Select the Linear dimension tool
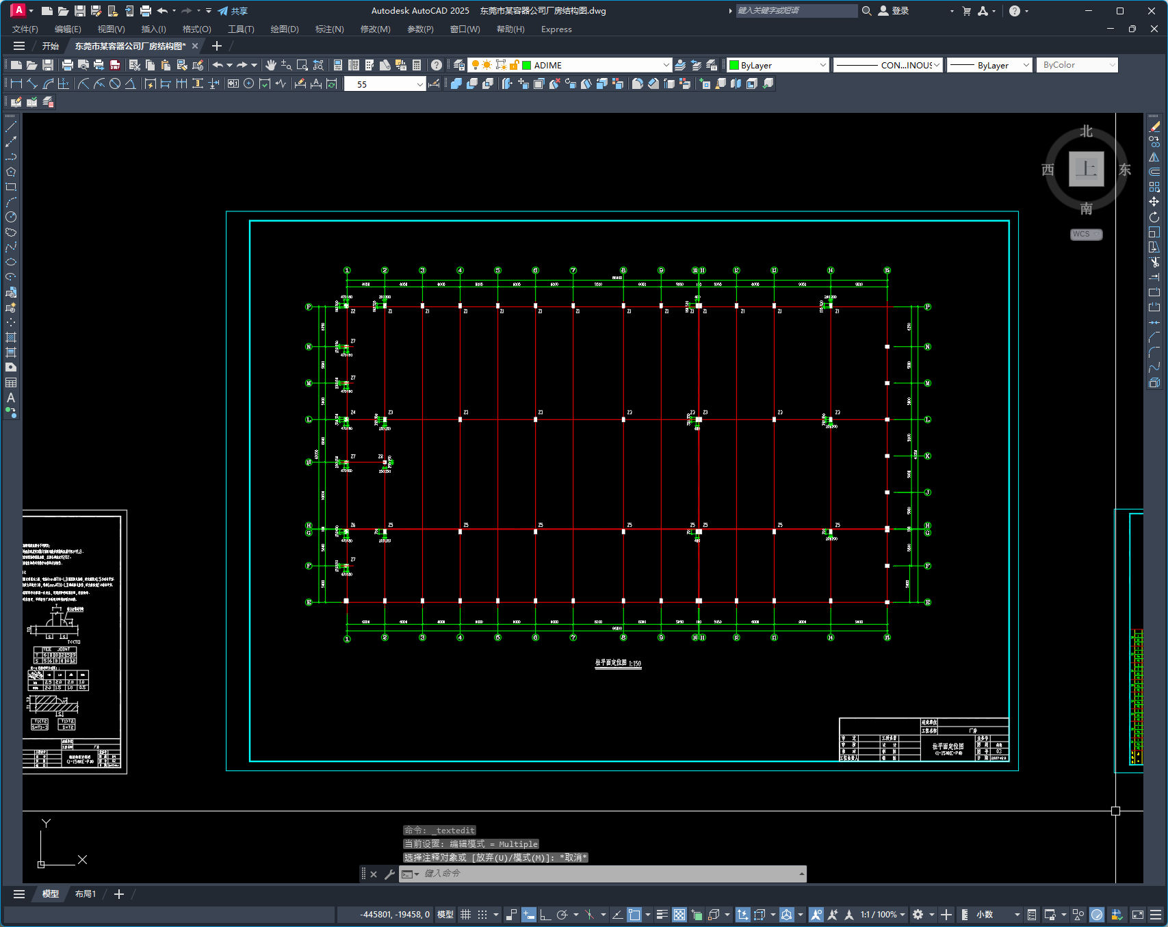Viewport: 1168px width, 927px height. (x=16, y=83)
